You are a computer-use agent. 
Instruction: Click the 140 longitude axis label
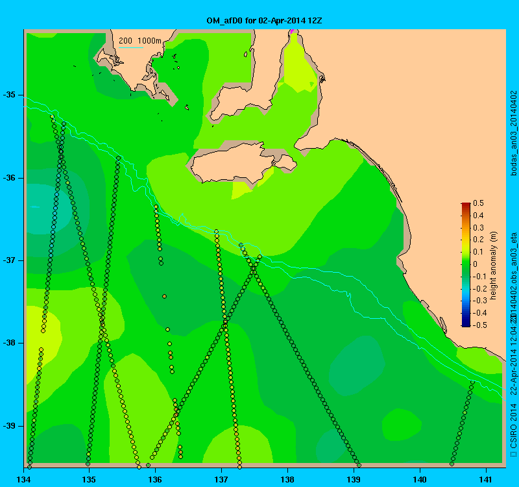pyautogui.click(x=420, y=480)
